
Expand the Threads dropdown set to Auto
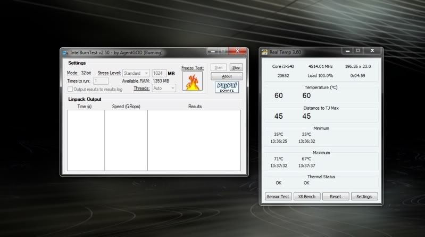tap(163, 89)
